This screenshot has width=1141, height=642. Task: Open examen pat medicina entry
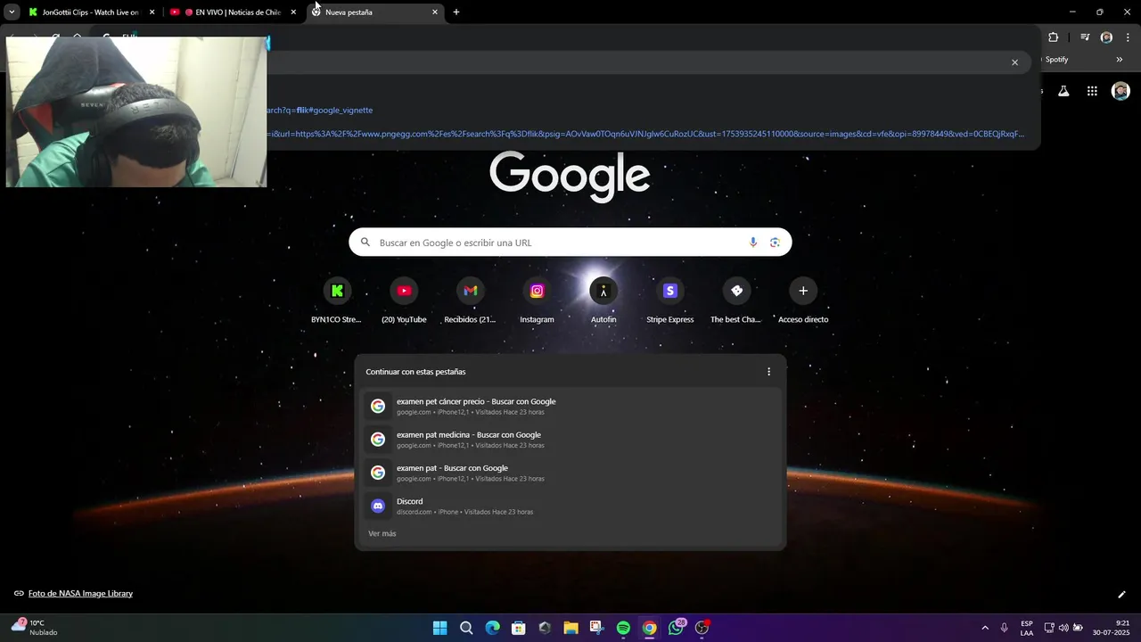[570, 440]
